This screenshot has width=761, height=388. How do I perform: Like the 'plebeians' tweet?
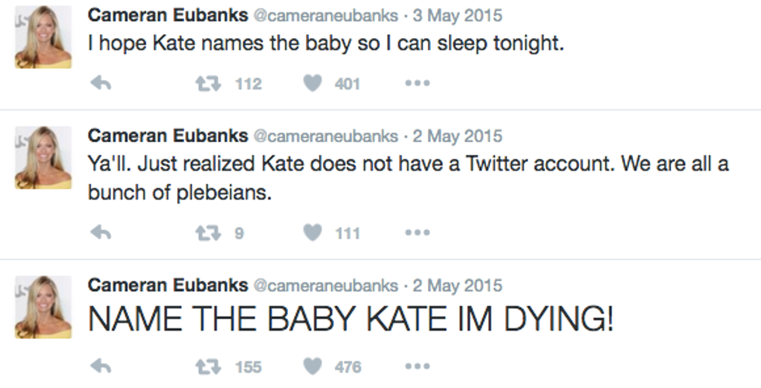tap(312, 232)
